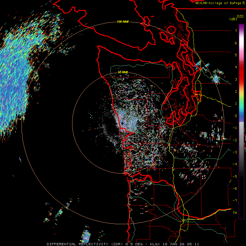This screenshot has height=246, width=246.
Task: Click the -1 value on color scale
Action: pos(235,128)
